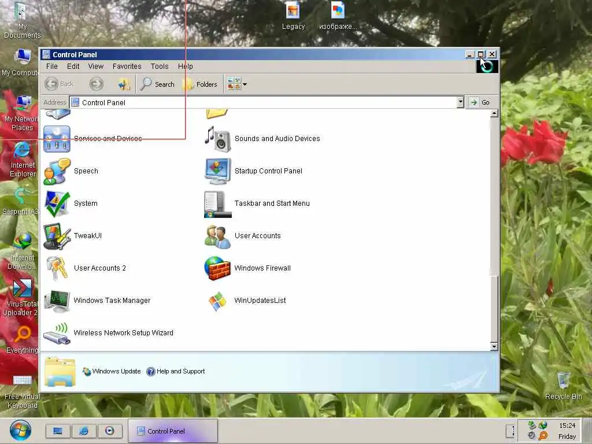Click the taskbar clock showing 15:24

567,426
